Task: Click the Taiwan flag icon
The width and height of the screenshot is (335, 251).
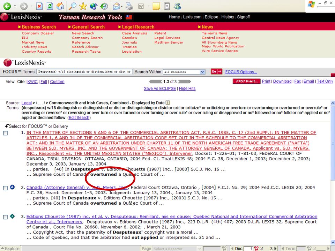Action: tap(129, 17)
